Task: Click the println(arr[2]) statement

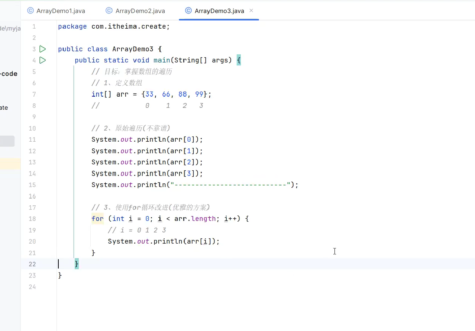Action: click(147, 162)
